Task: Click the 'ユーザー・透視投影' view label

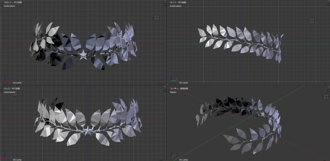Action: (x=179, y=89)
